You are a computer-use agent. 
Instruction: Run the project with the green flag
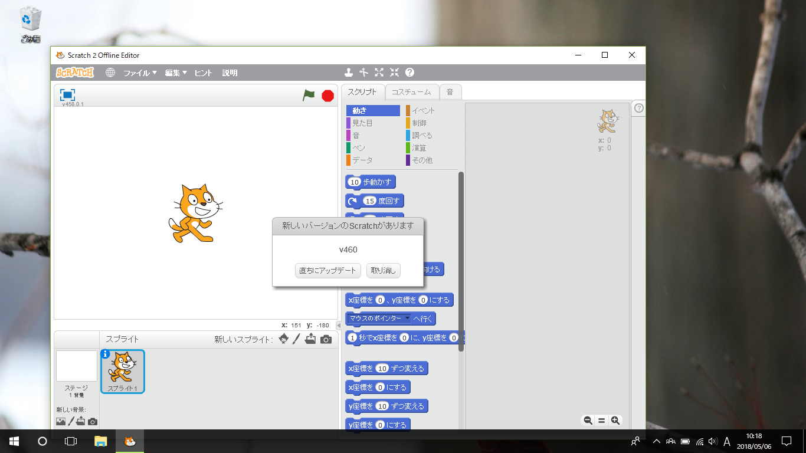click(307, 94)
